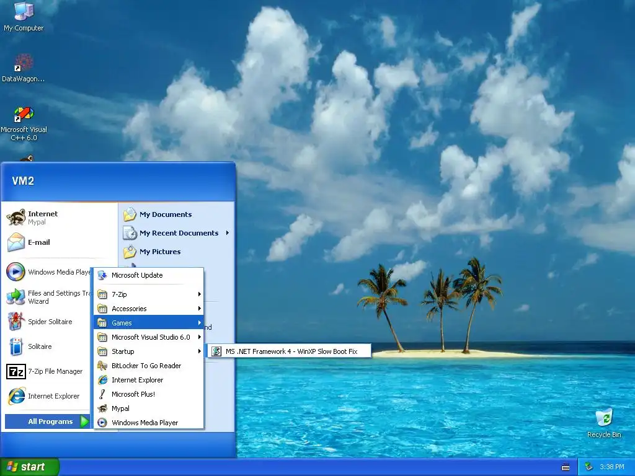635x476 pixels.
Task: Expand the Startup submenu arrow
Action: [199, 351]
